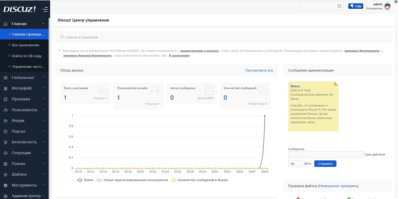Image resolution: width=398 pixels, height=199 pixels.
Task: Expand the Пользователь menu section
Action: [x=24, y=110]
